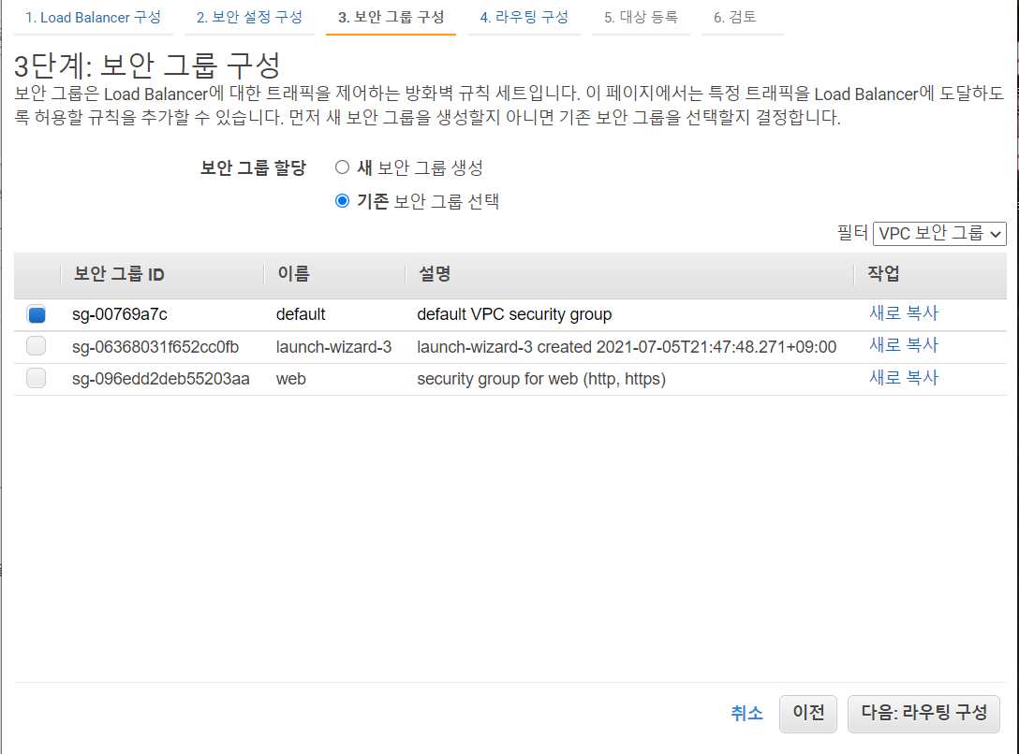Click the name cell 'web'
Image resolution: width=1019 pixels, height=754 pixels.
pos(291,379)
